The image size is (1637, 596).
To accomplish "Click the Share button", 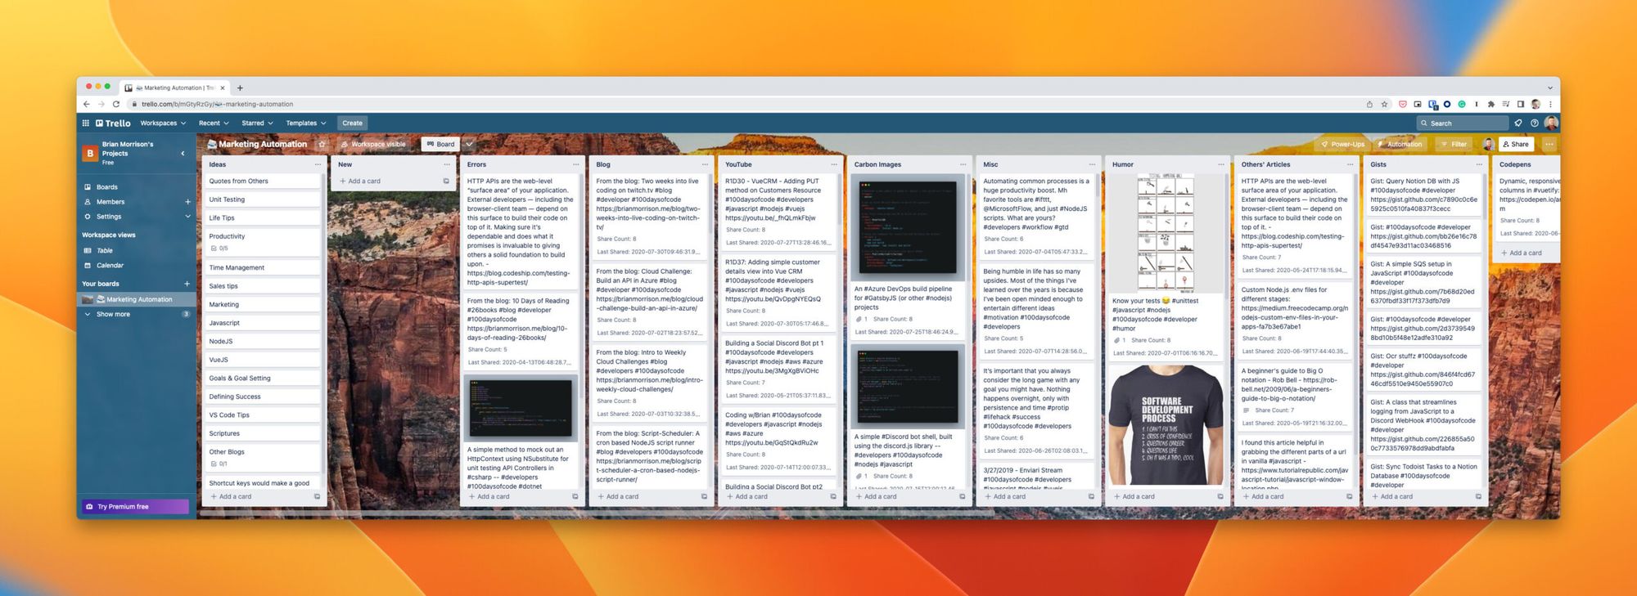I will pyautogui.click(x=1516, y=144).
